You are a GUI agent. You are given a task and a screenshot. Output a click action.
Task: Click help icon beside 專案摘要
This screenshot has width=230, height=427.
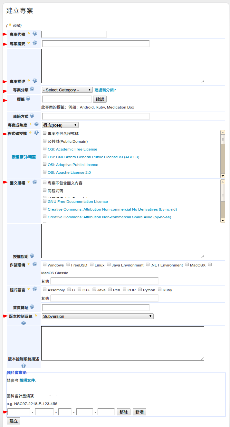pyautogui.click(x=35, y=43)
